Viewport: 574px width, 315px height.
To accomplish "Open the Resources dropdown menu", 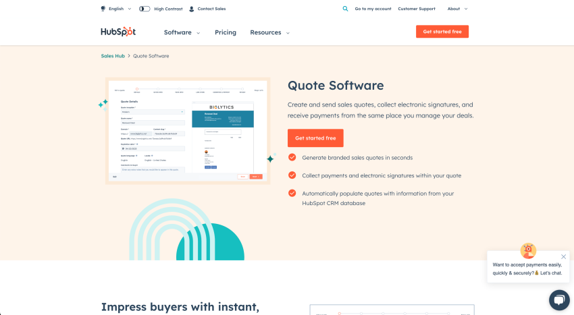I will 270,32.
